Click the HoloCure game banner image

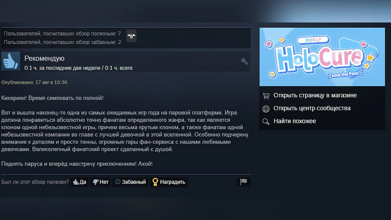pyautogui.click(x=322, y=57)
